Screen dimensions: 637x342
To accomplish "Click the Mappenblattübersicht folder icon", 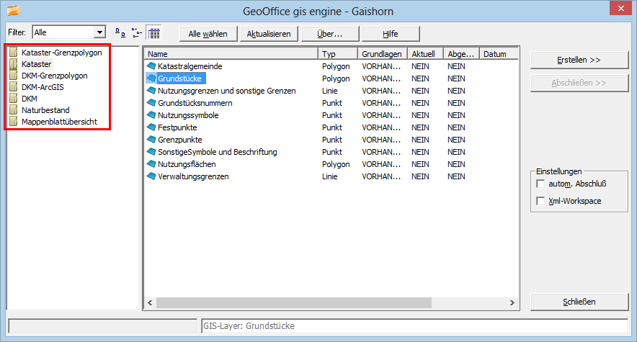I will (x=14, y=121).
